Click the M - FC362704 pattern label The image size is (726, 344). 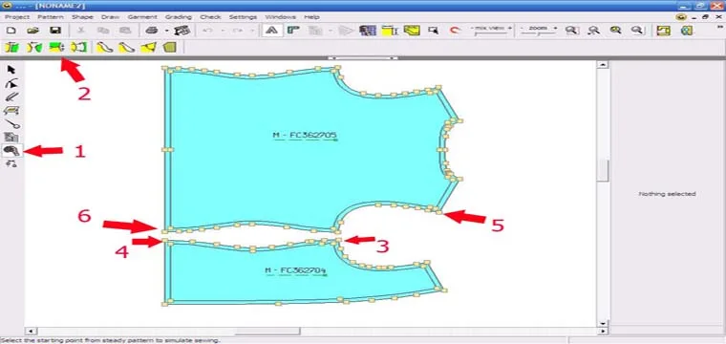tap(295, 270)
